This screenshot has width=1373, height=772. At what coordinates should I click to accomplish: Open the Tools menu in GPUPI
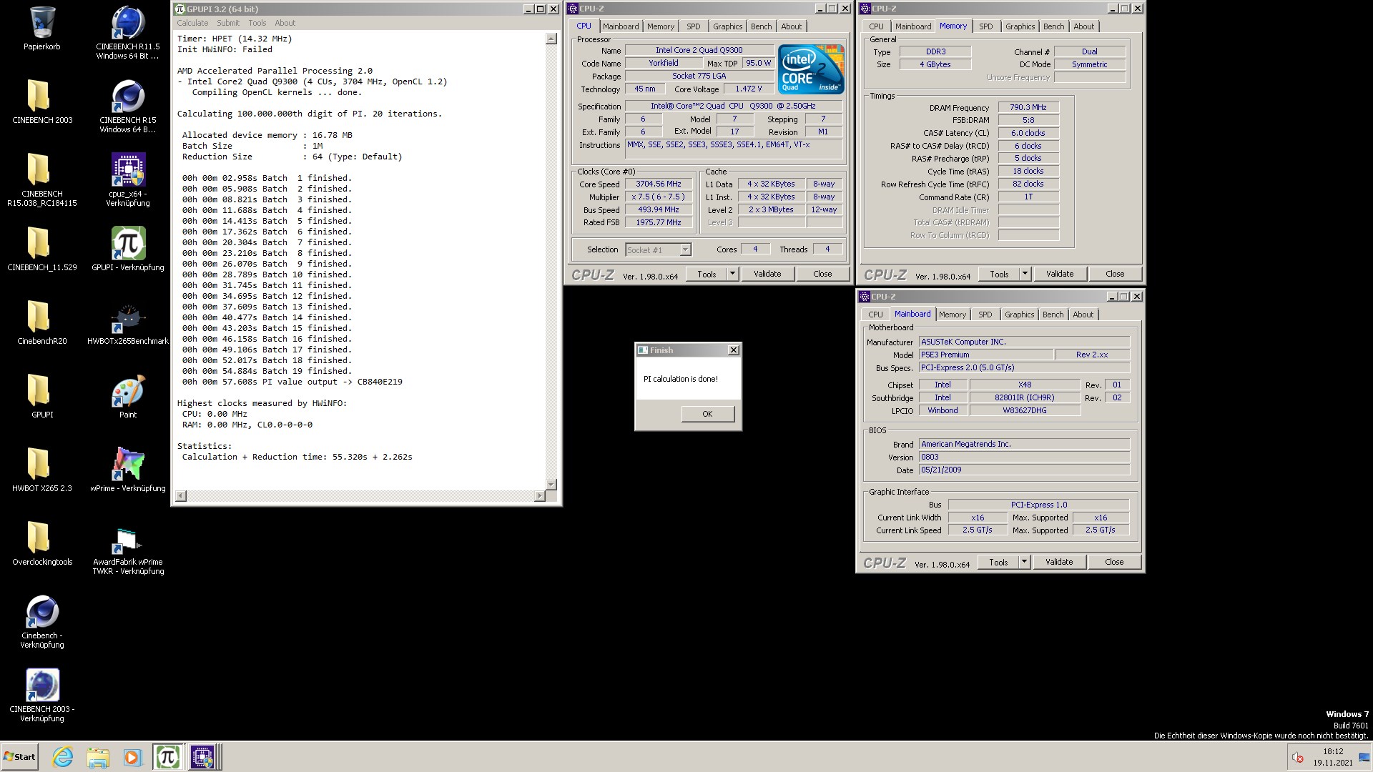point(257,23)
